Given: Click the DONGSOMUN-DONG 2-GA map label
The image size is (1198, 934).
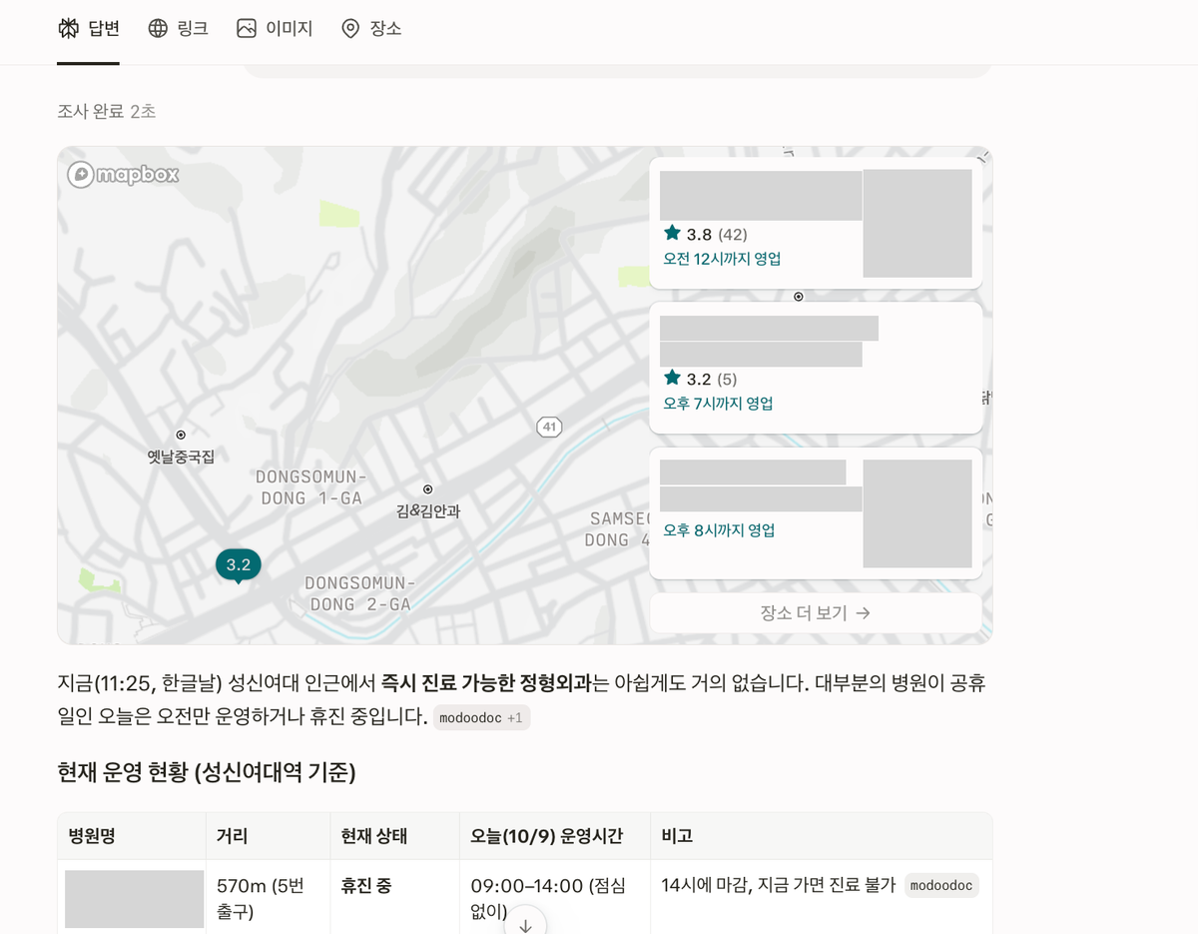Looking at the screenshot, I should coord(359,593).
